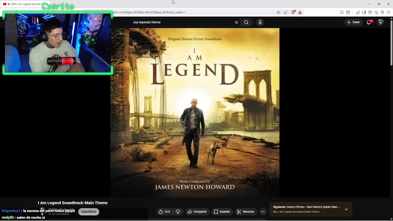Expand the Siguiente mix playlist panel

[346, 209]
